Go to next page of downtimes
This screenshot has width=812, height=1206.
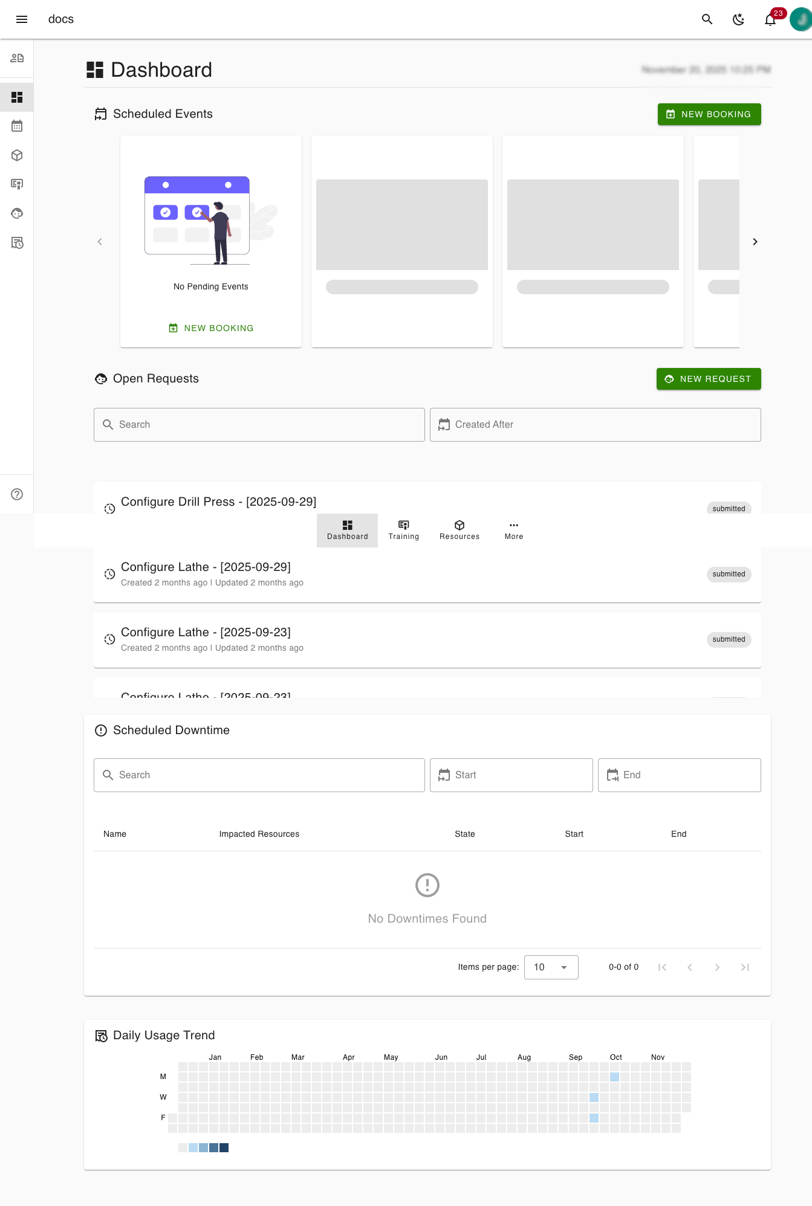717,967
